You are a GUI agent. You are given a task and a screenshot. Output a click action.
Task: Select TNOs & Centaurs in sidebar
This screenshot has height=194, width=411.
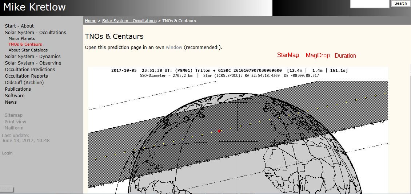point(25,44)
